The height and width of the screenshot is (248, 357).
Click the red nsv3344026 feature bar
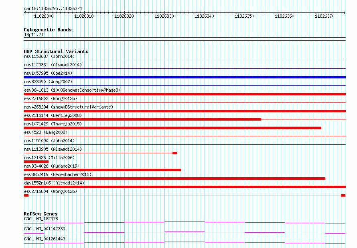tap(102, 170)
